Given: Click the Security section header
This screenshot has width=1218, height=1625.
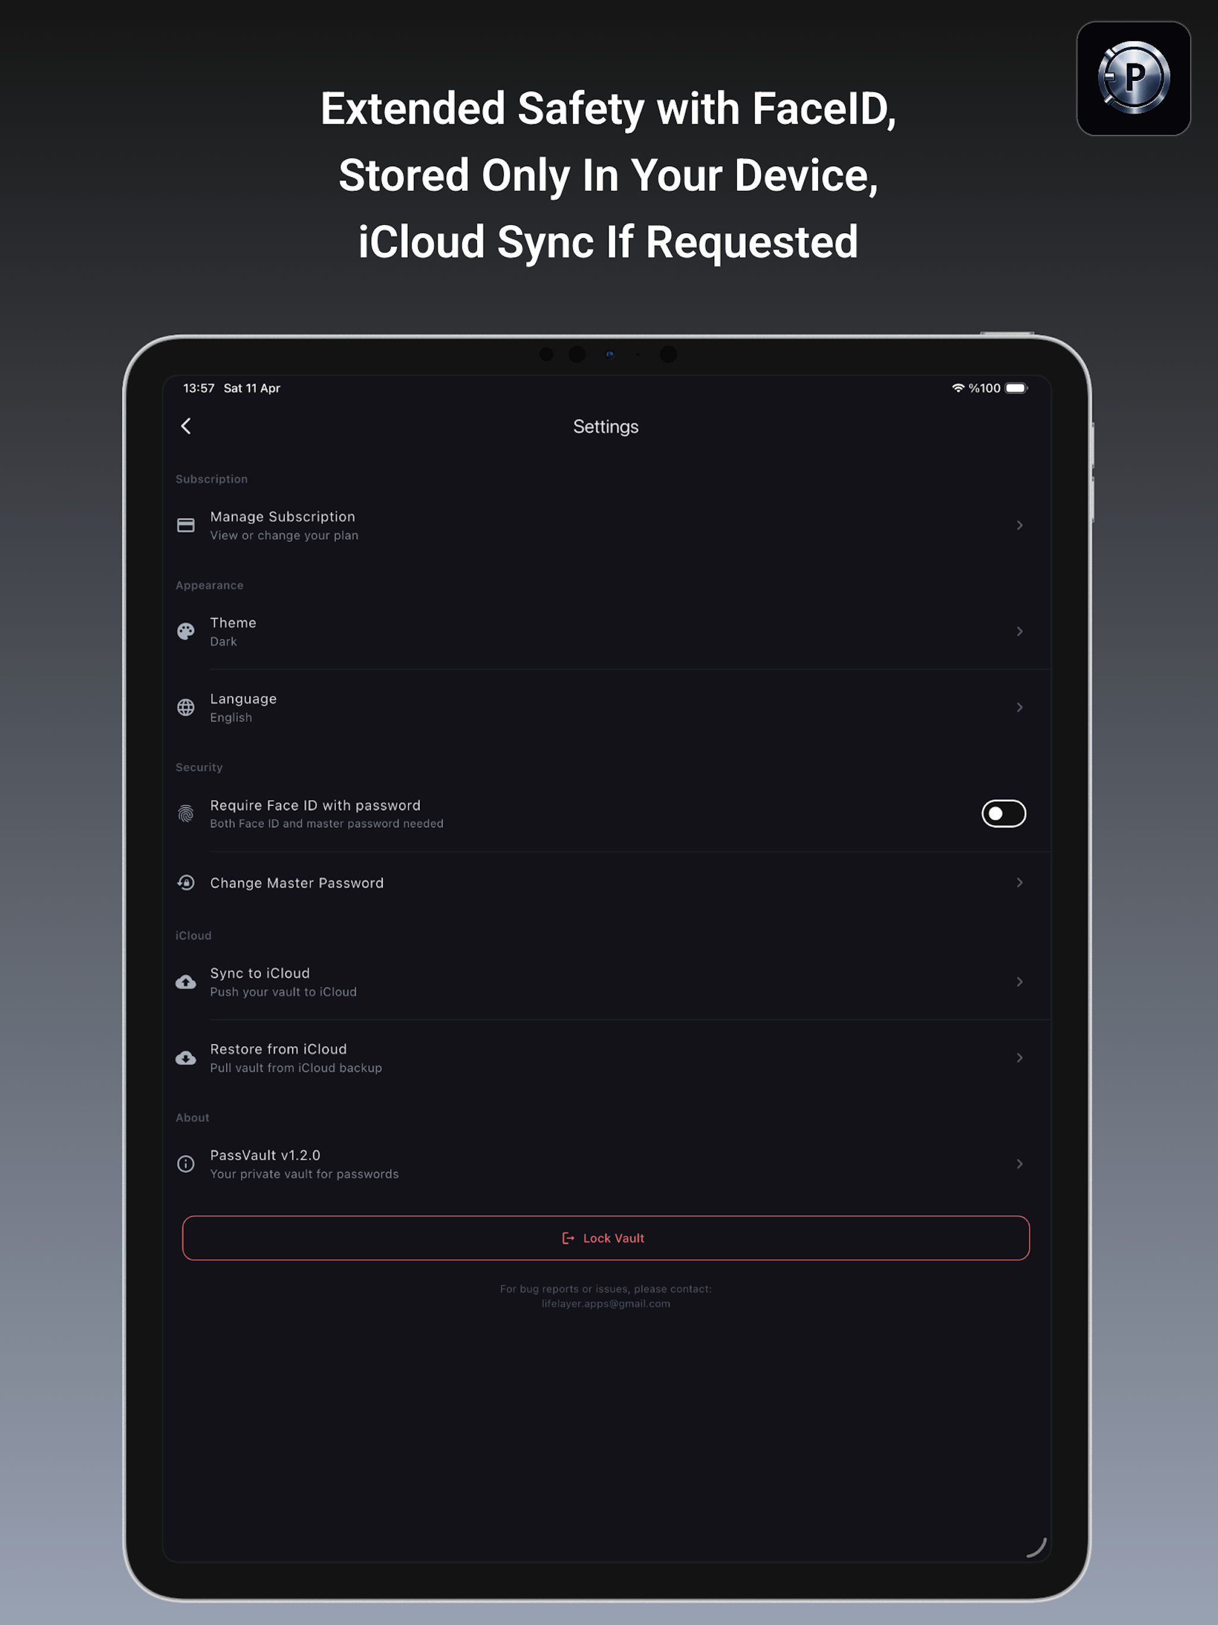Looking at the screenshot, I should 199,767.
